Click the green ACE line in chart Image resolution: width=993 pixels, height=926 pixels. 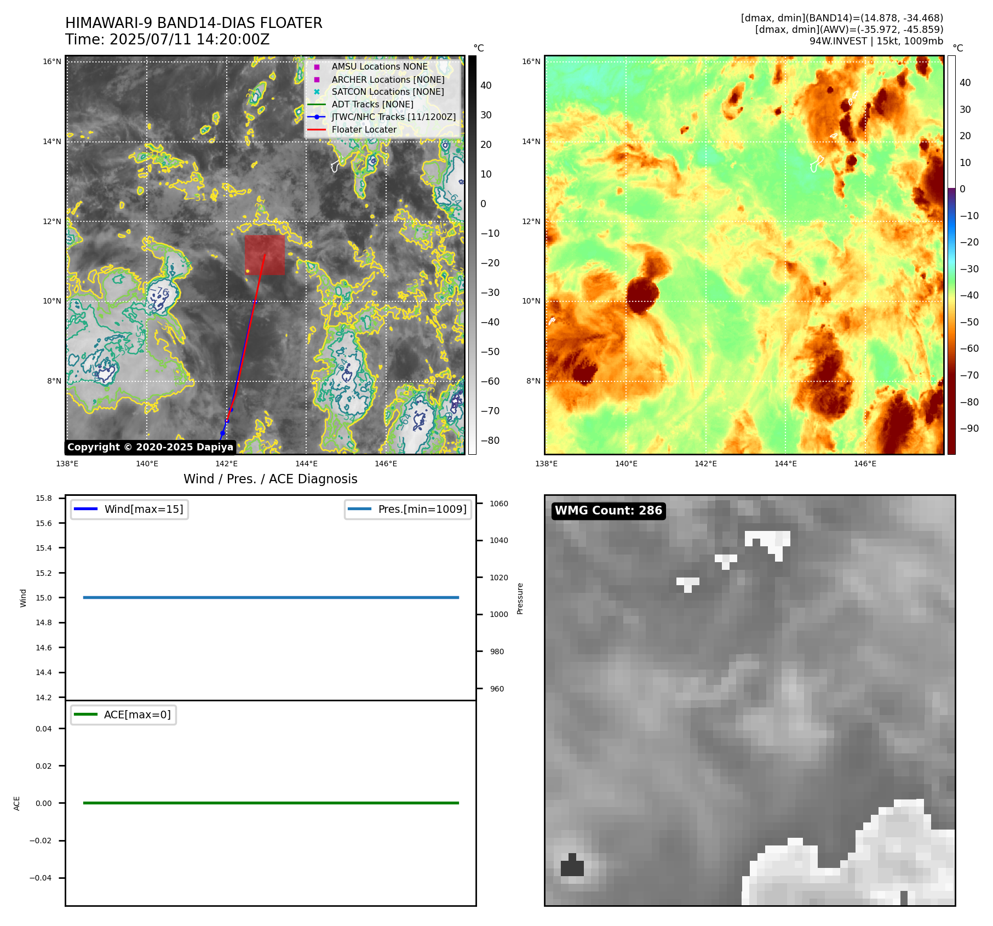coord(271,803)
